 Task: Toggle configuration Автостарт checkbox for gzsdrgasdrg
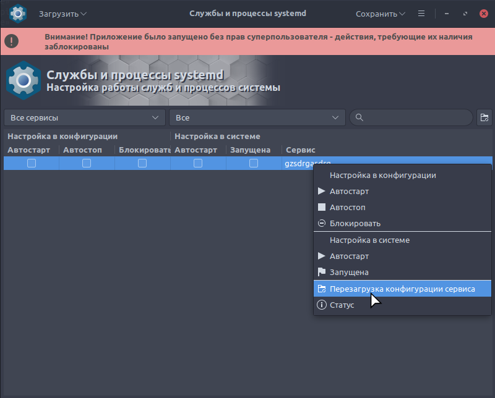click(32, 163)
